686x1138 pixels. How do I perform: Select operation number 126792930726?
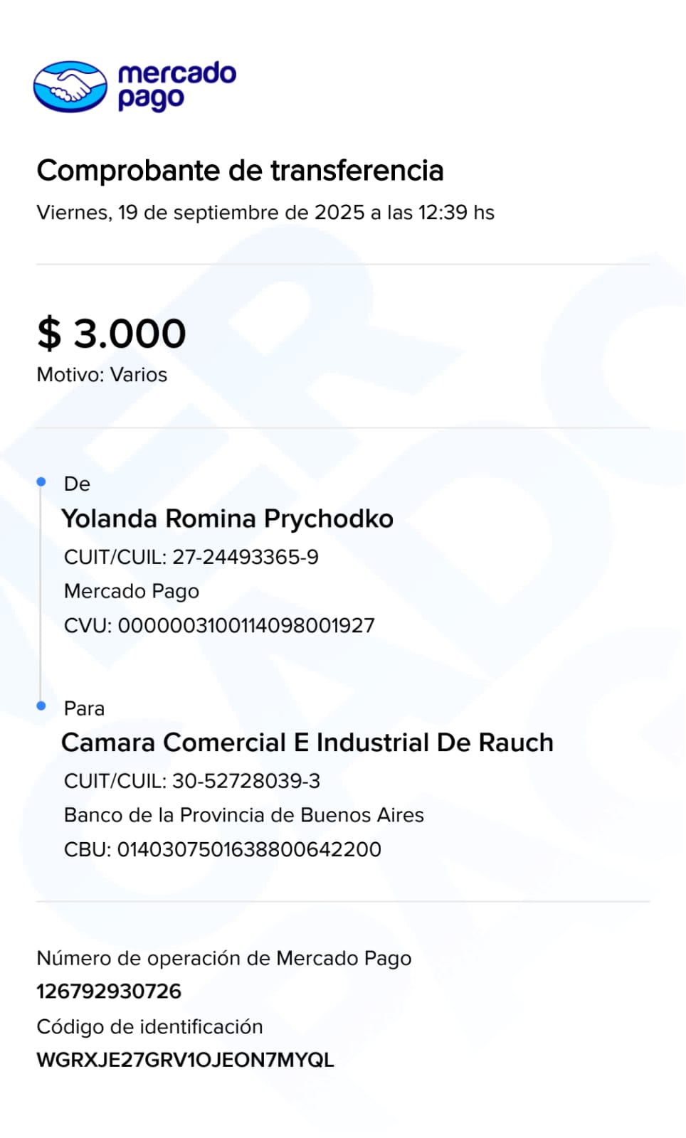click(109, 991)
